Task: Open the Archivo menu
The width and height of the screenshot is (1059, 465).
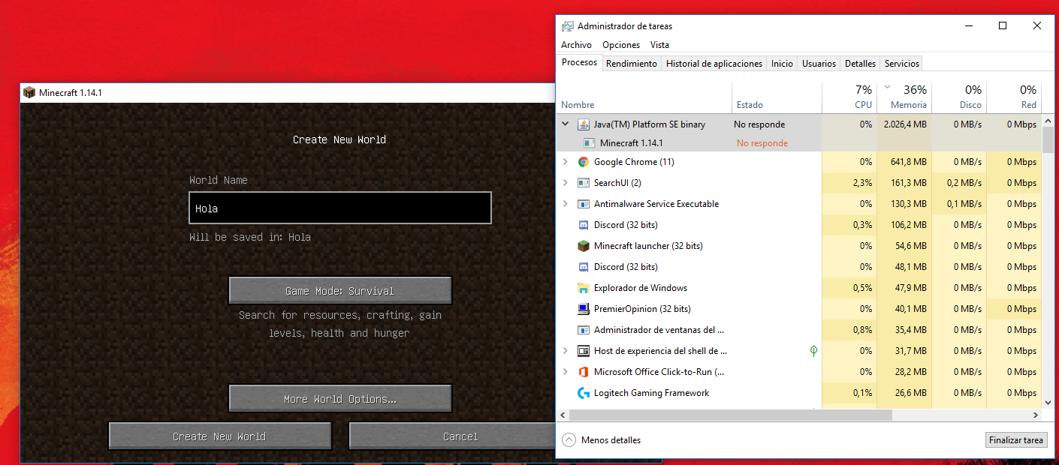Action: (576, 45)
